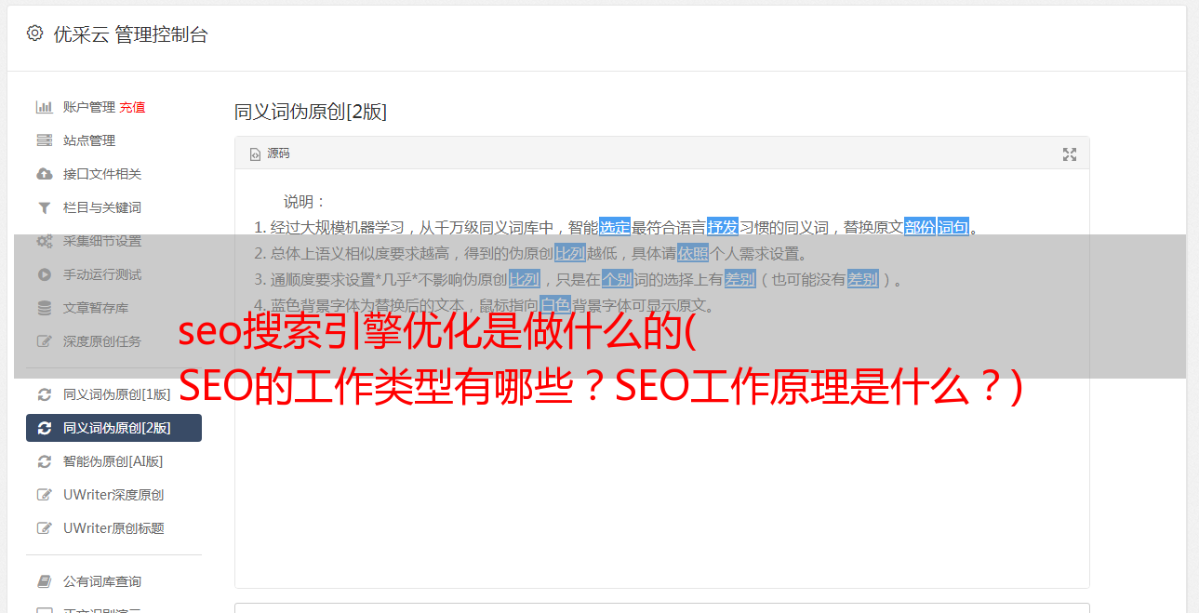Click the refresh icon beside 同义词伪原创[1版]
This screenshot has height=613, width=1199.
(x=44, y=394)
